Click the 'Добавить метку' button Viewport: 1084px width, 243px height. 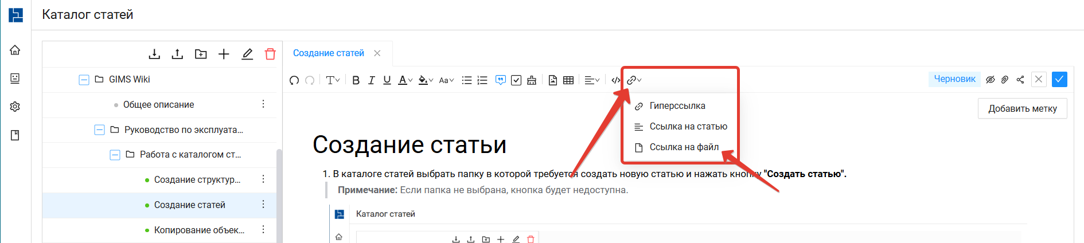(1022, 108)
